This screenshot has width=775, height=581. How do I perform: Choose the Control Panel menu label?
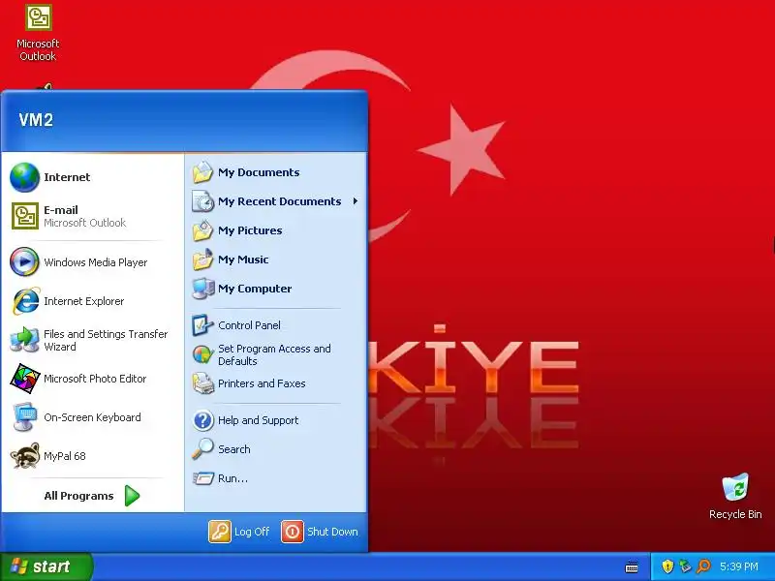(x=249, y=325)
